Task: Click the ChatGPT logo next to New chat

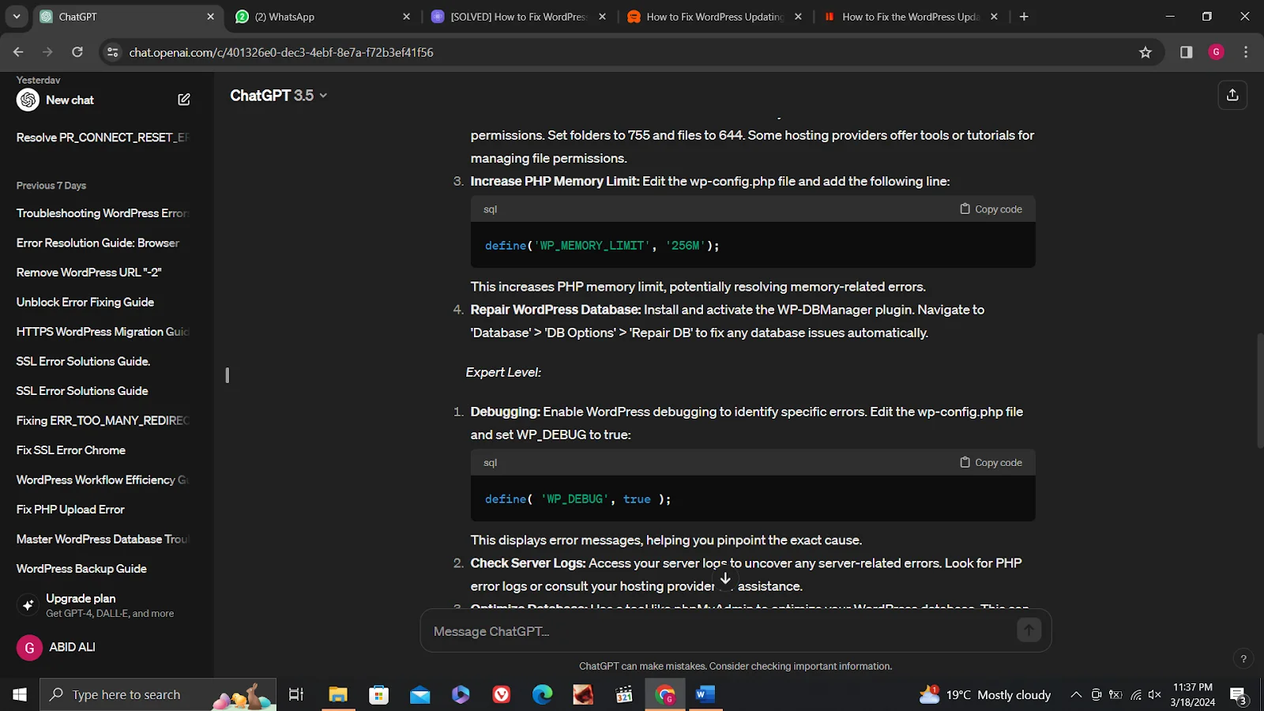Action: tap(28, 100)
